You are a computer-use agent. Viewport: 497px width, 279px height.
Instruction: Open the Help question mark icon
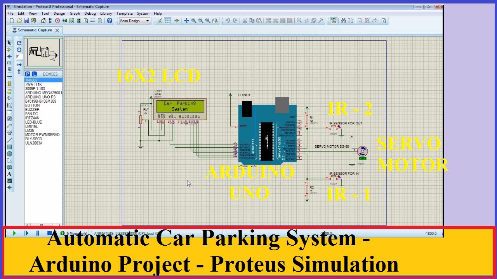point(109,21)
